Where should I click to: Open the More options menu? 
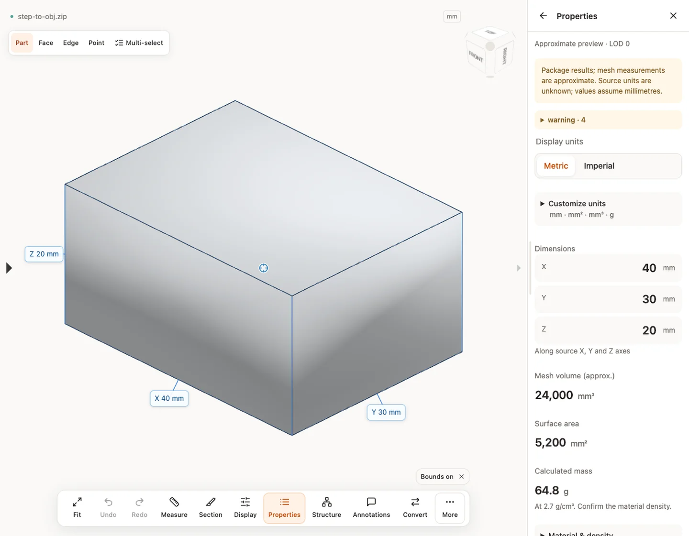point(450,508)
